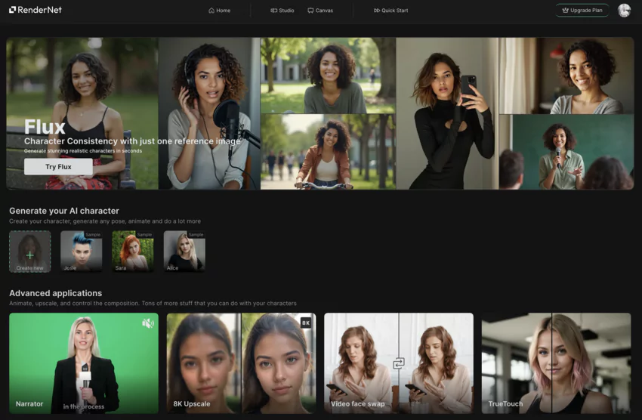Click the banner photo of woman holding phone
Image resolution: width=642 pixels, height=420 pixels.
pyautogui.click(x=448, y=113)
